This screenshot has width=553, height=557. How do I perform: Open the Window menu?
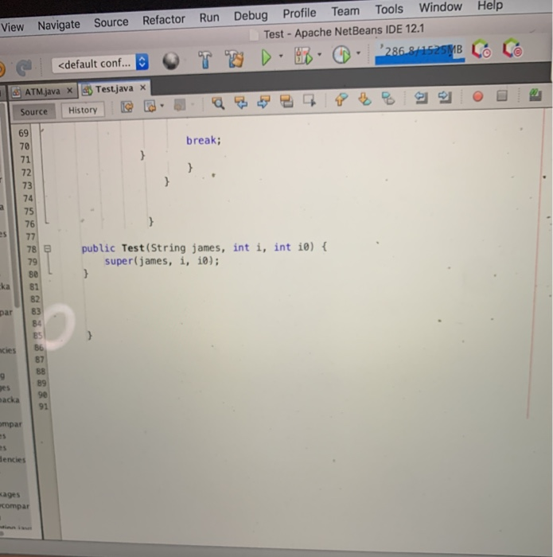pos(440,6)
